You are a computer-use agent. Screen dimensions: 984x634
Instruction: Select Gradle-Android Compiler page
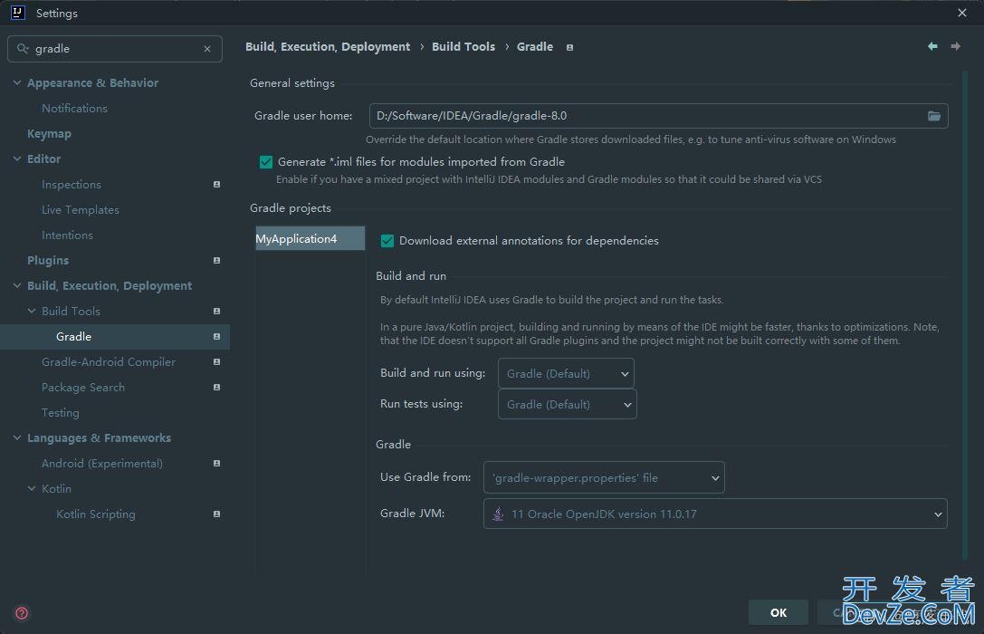(109, 362)
